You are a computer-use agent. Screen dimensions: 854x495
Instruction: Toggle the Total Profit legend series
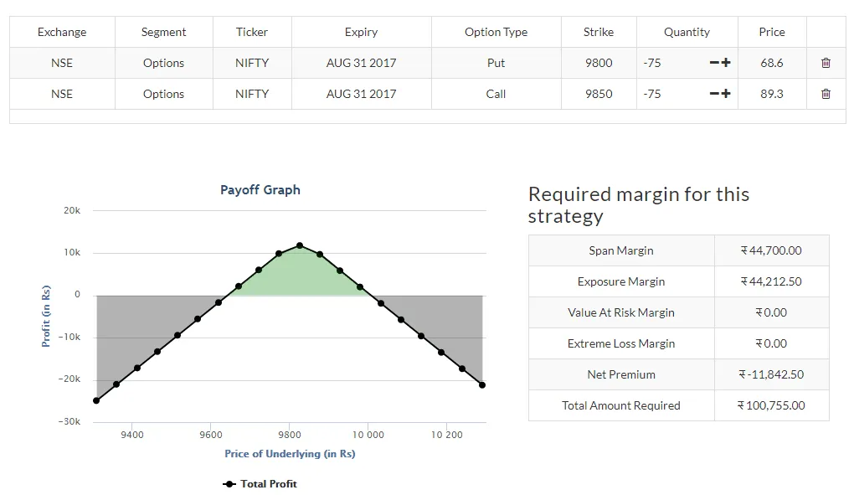tap(260, 484)
